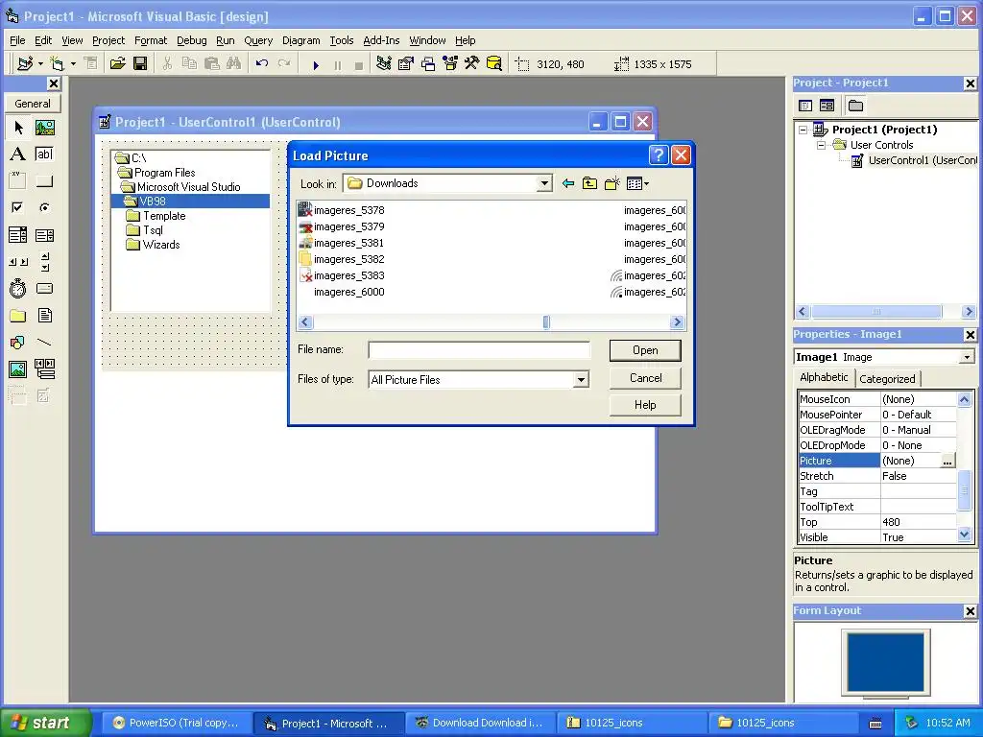Select the PictureBox tool in toolbox
The width and height of the screenshot is (983, 737).
coord(44,128)
